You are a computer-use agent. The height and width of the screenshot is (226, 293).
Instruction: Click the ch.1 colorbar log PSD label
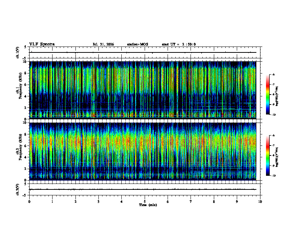tap(277, 96)
